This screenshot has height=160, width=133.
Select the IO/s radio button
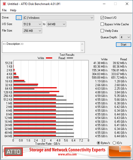tap(114, 143)
